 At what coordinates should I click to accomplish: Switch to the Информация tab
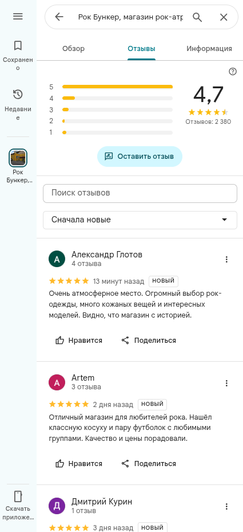[x=209, y=49]
